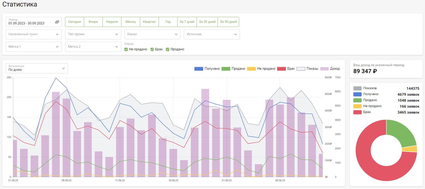The image size is (425, 189).
Task: Toggle the green Продано chart legend box
Action: (x=226, y=69)
